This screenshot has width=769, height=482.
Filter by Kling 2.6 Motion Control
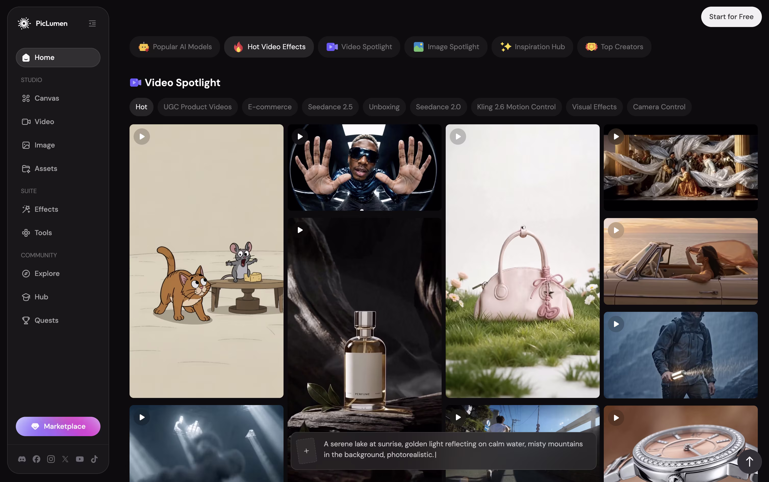pos(516,107)
